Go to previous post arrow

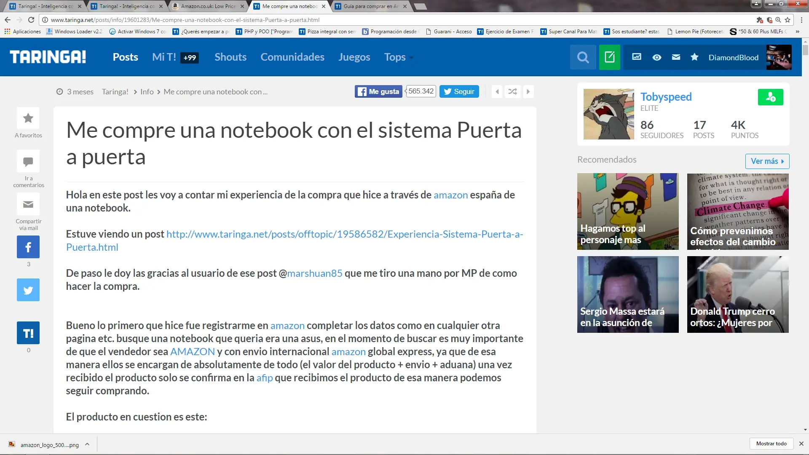click(497, 91)
